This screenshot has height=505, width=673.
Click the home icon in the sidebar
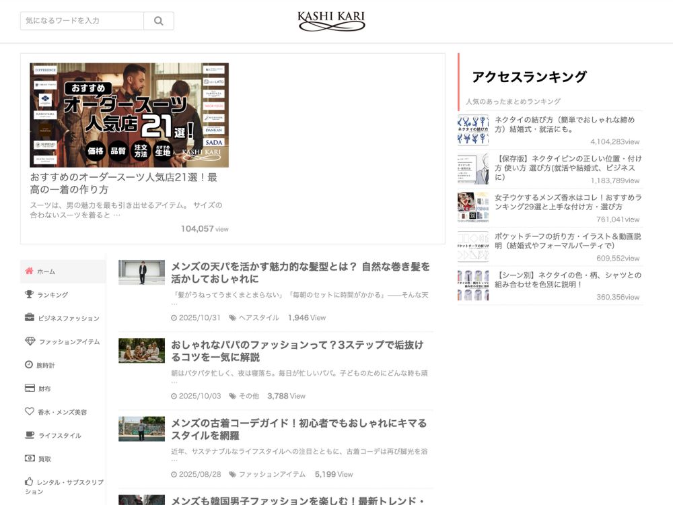(x=29, y=271)
